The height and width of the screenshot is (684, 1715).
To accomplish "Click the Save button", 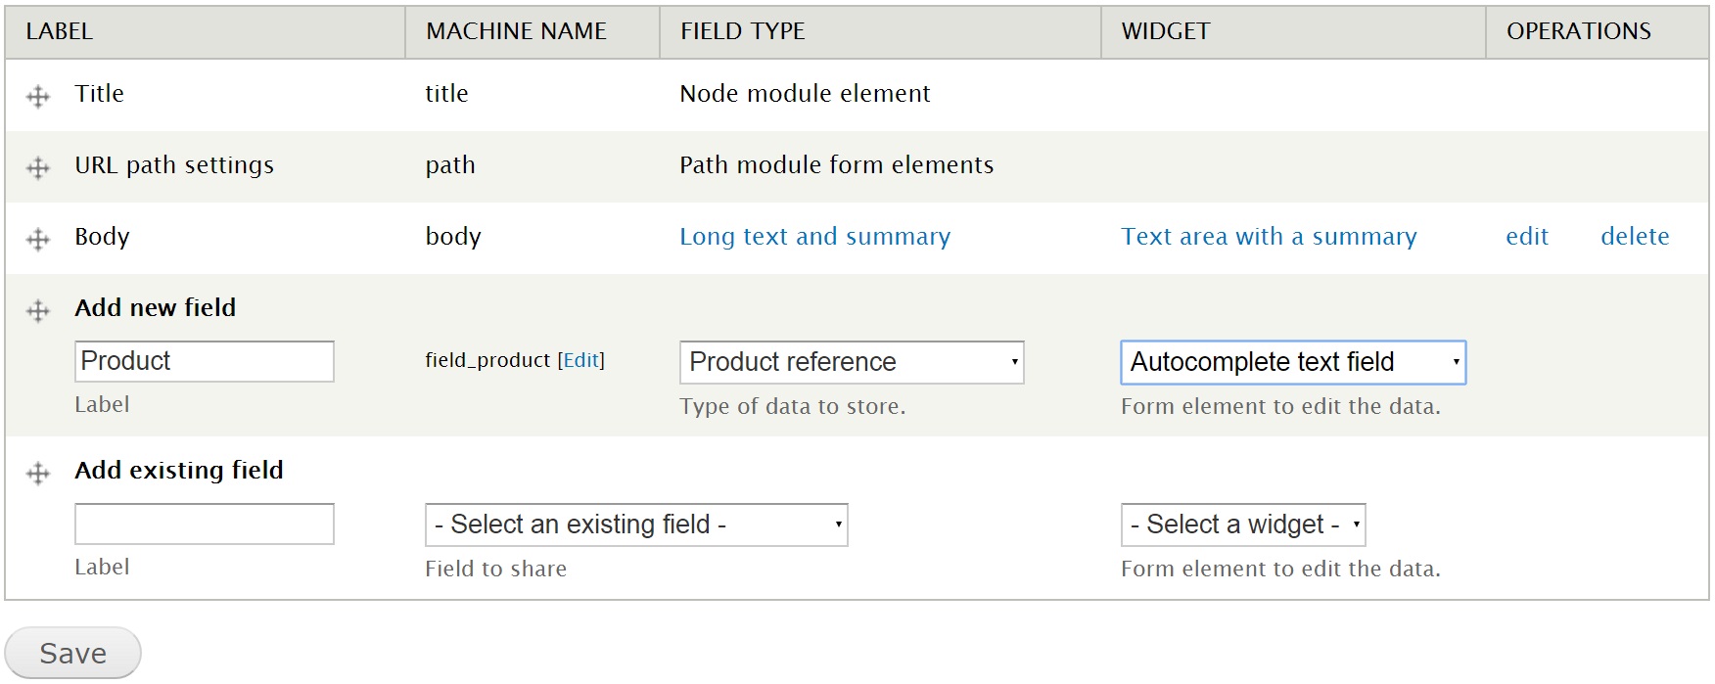I will coord(73,653).
